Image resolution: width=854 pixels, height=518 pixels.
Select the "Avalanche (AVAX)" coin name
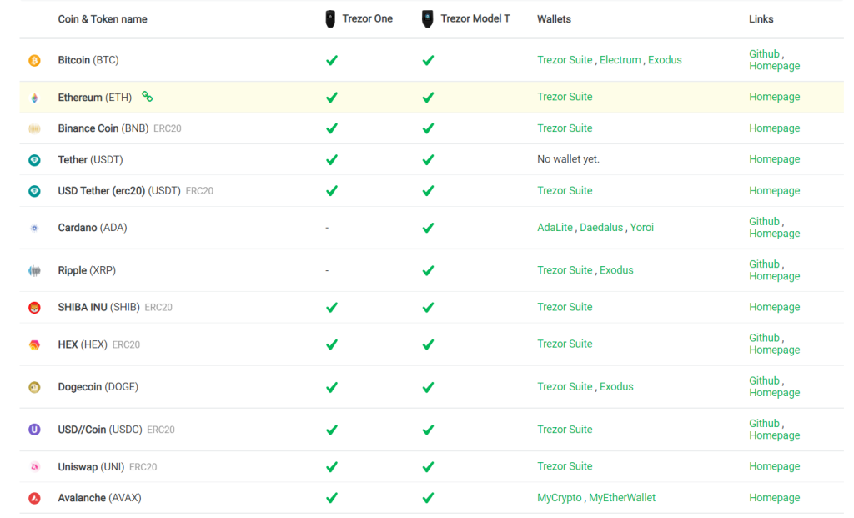click(x=100, y=498)
